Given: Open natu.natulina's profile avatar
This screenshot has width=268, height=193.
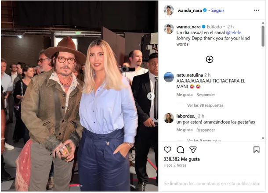Looking at the screenshot, I should [169, 77].
